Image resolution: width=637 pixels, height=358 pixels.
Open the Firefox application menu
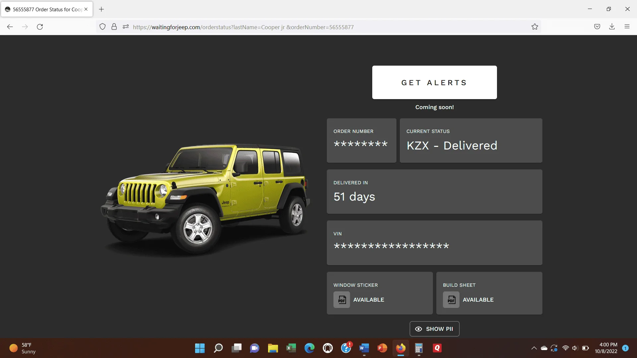pyautogui.click(x=627, y=27)
